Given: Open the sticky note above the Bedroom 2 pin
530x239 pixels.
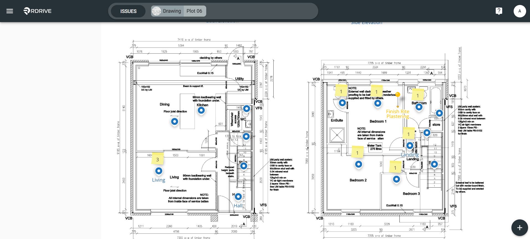Looking at the screenshot, I should click(357, 152).
